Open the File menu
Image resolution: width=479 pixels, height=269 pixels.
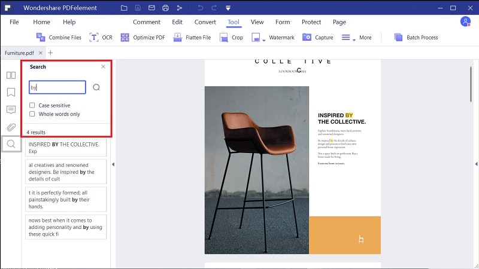pyautogui.click(x=14, y=22)
